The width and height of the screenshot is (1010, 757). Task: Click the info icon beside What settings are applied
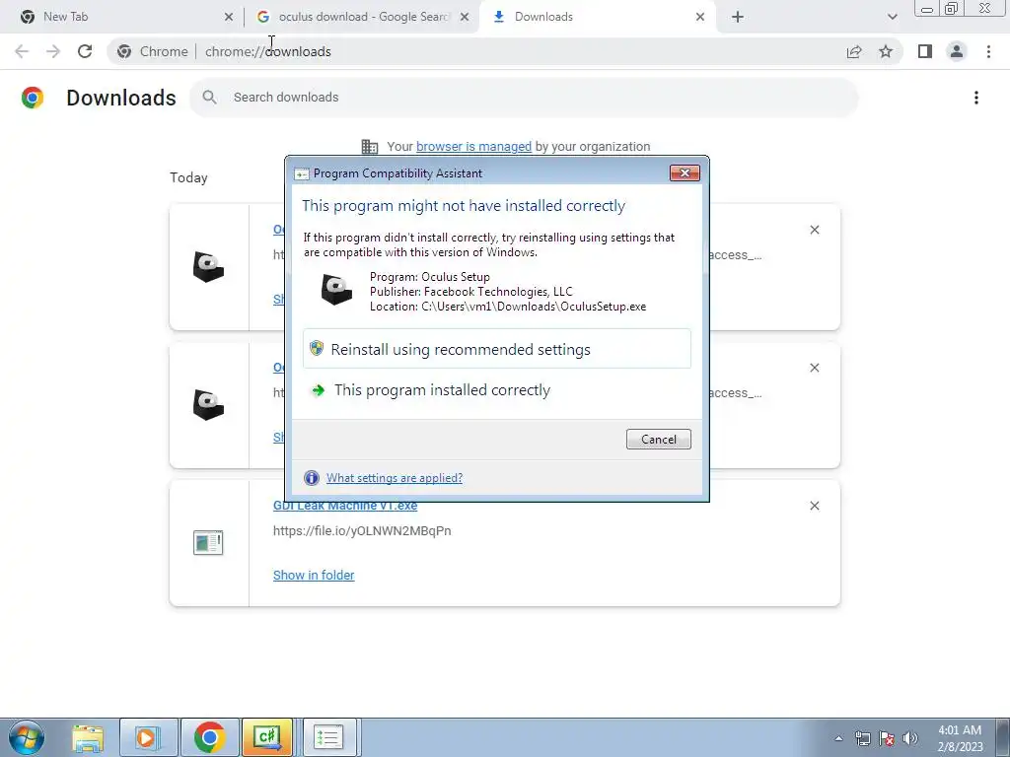coord(311,478)
